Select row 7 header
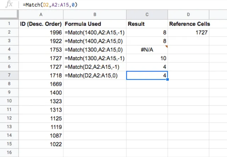This screenshot has width=227, height=157. [9, 75]
